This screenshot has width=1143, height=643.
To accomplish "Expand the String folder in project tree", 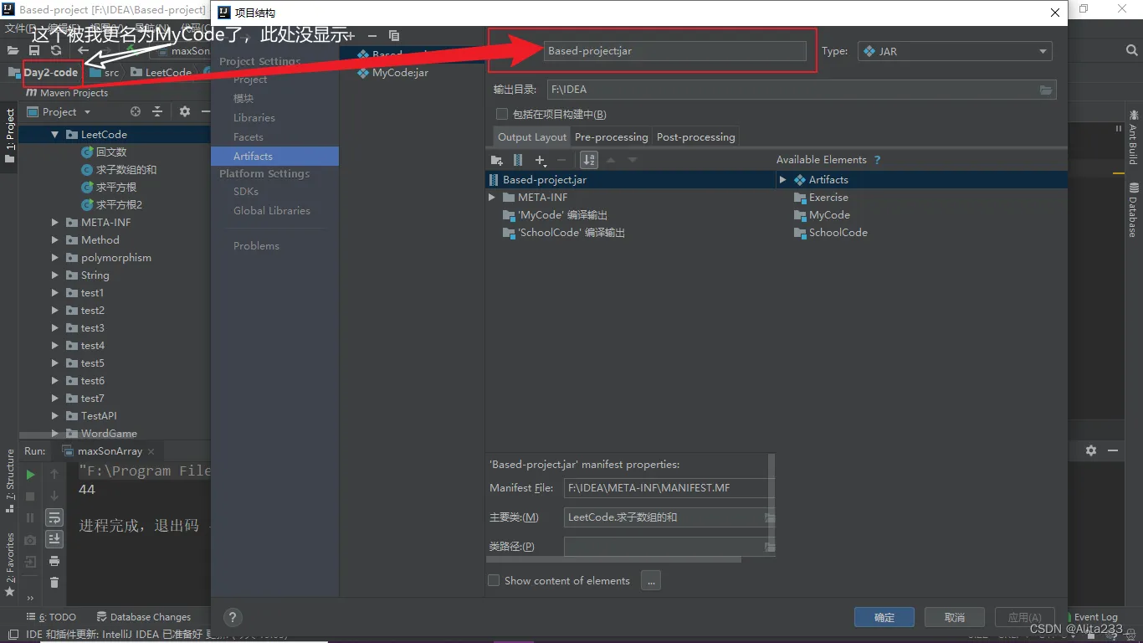I will tap(55, 275).
